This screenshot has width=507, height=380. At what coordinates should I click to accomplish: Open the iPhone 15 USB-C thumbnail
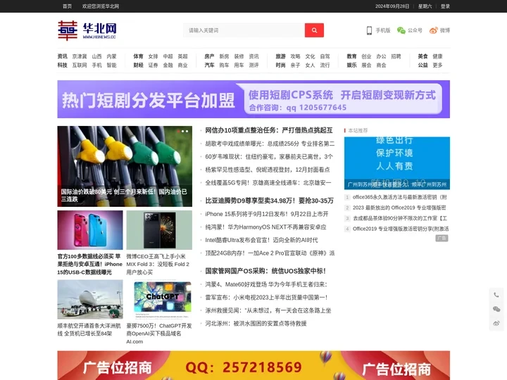tap(90, 230)
